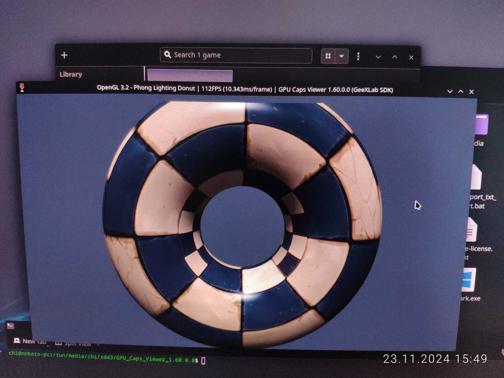Select the .exe file with the Windows logo icon
This screenshot has height=378, width=504.
[x=469, y=280]
